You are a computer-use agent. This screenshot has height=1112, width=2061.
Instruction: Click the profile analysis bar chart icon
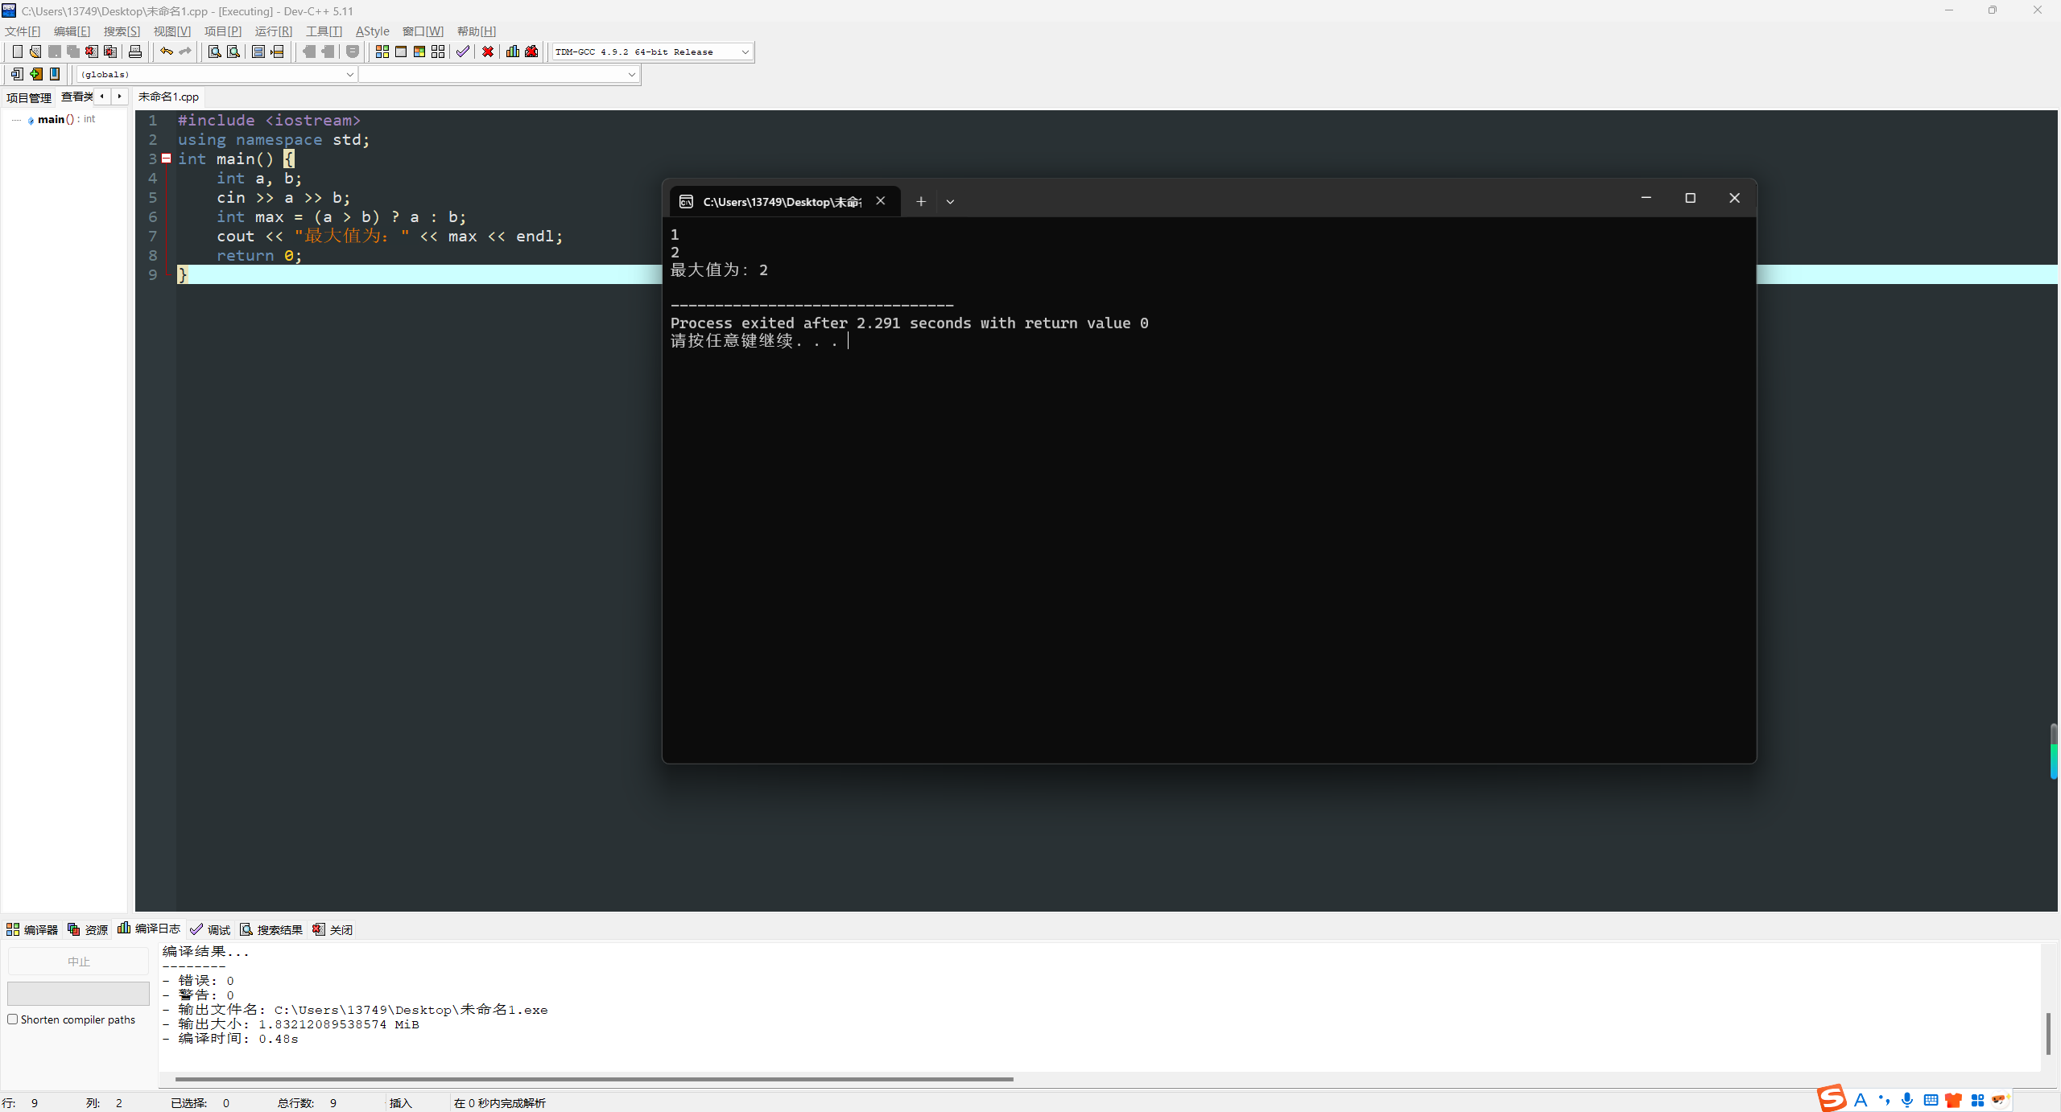click(x=513, y=51)
